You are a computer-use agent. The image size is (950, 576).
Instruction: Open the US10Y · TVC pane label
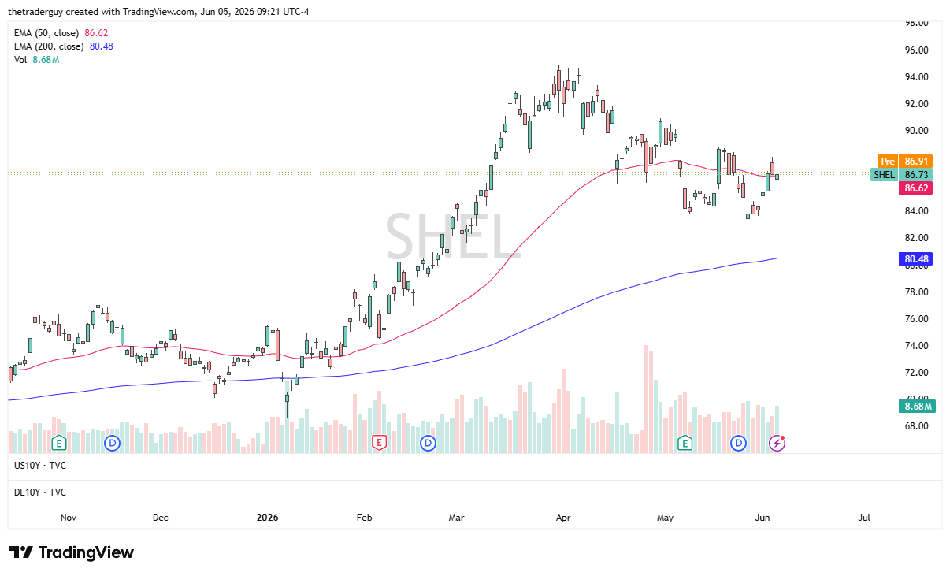click(x=40, y=466)
